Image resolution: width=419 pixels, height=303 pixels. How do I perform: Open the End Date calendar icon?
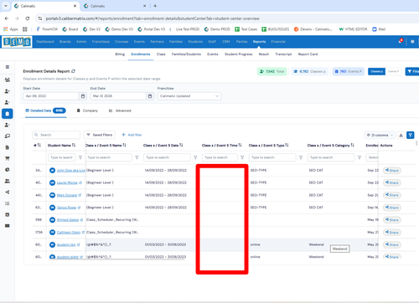click(150, 96)
